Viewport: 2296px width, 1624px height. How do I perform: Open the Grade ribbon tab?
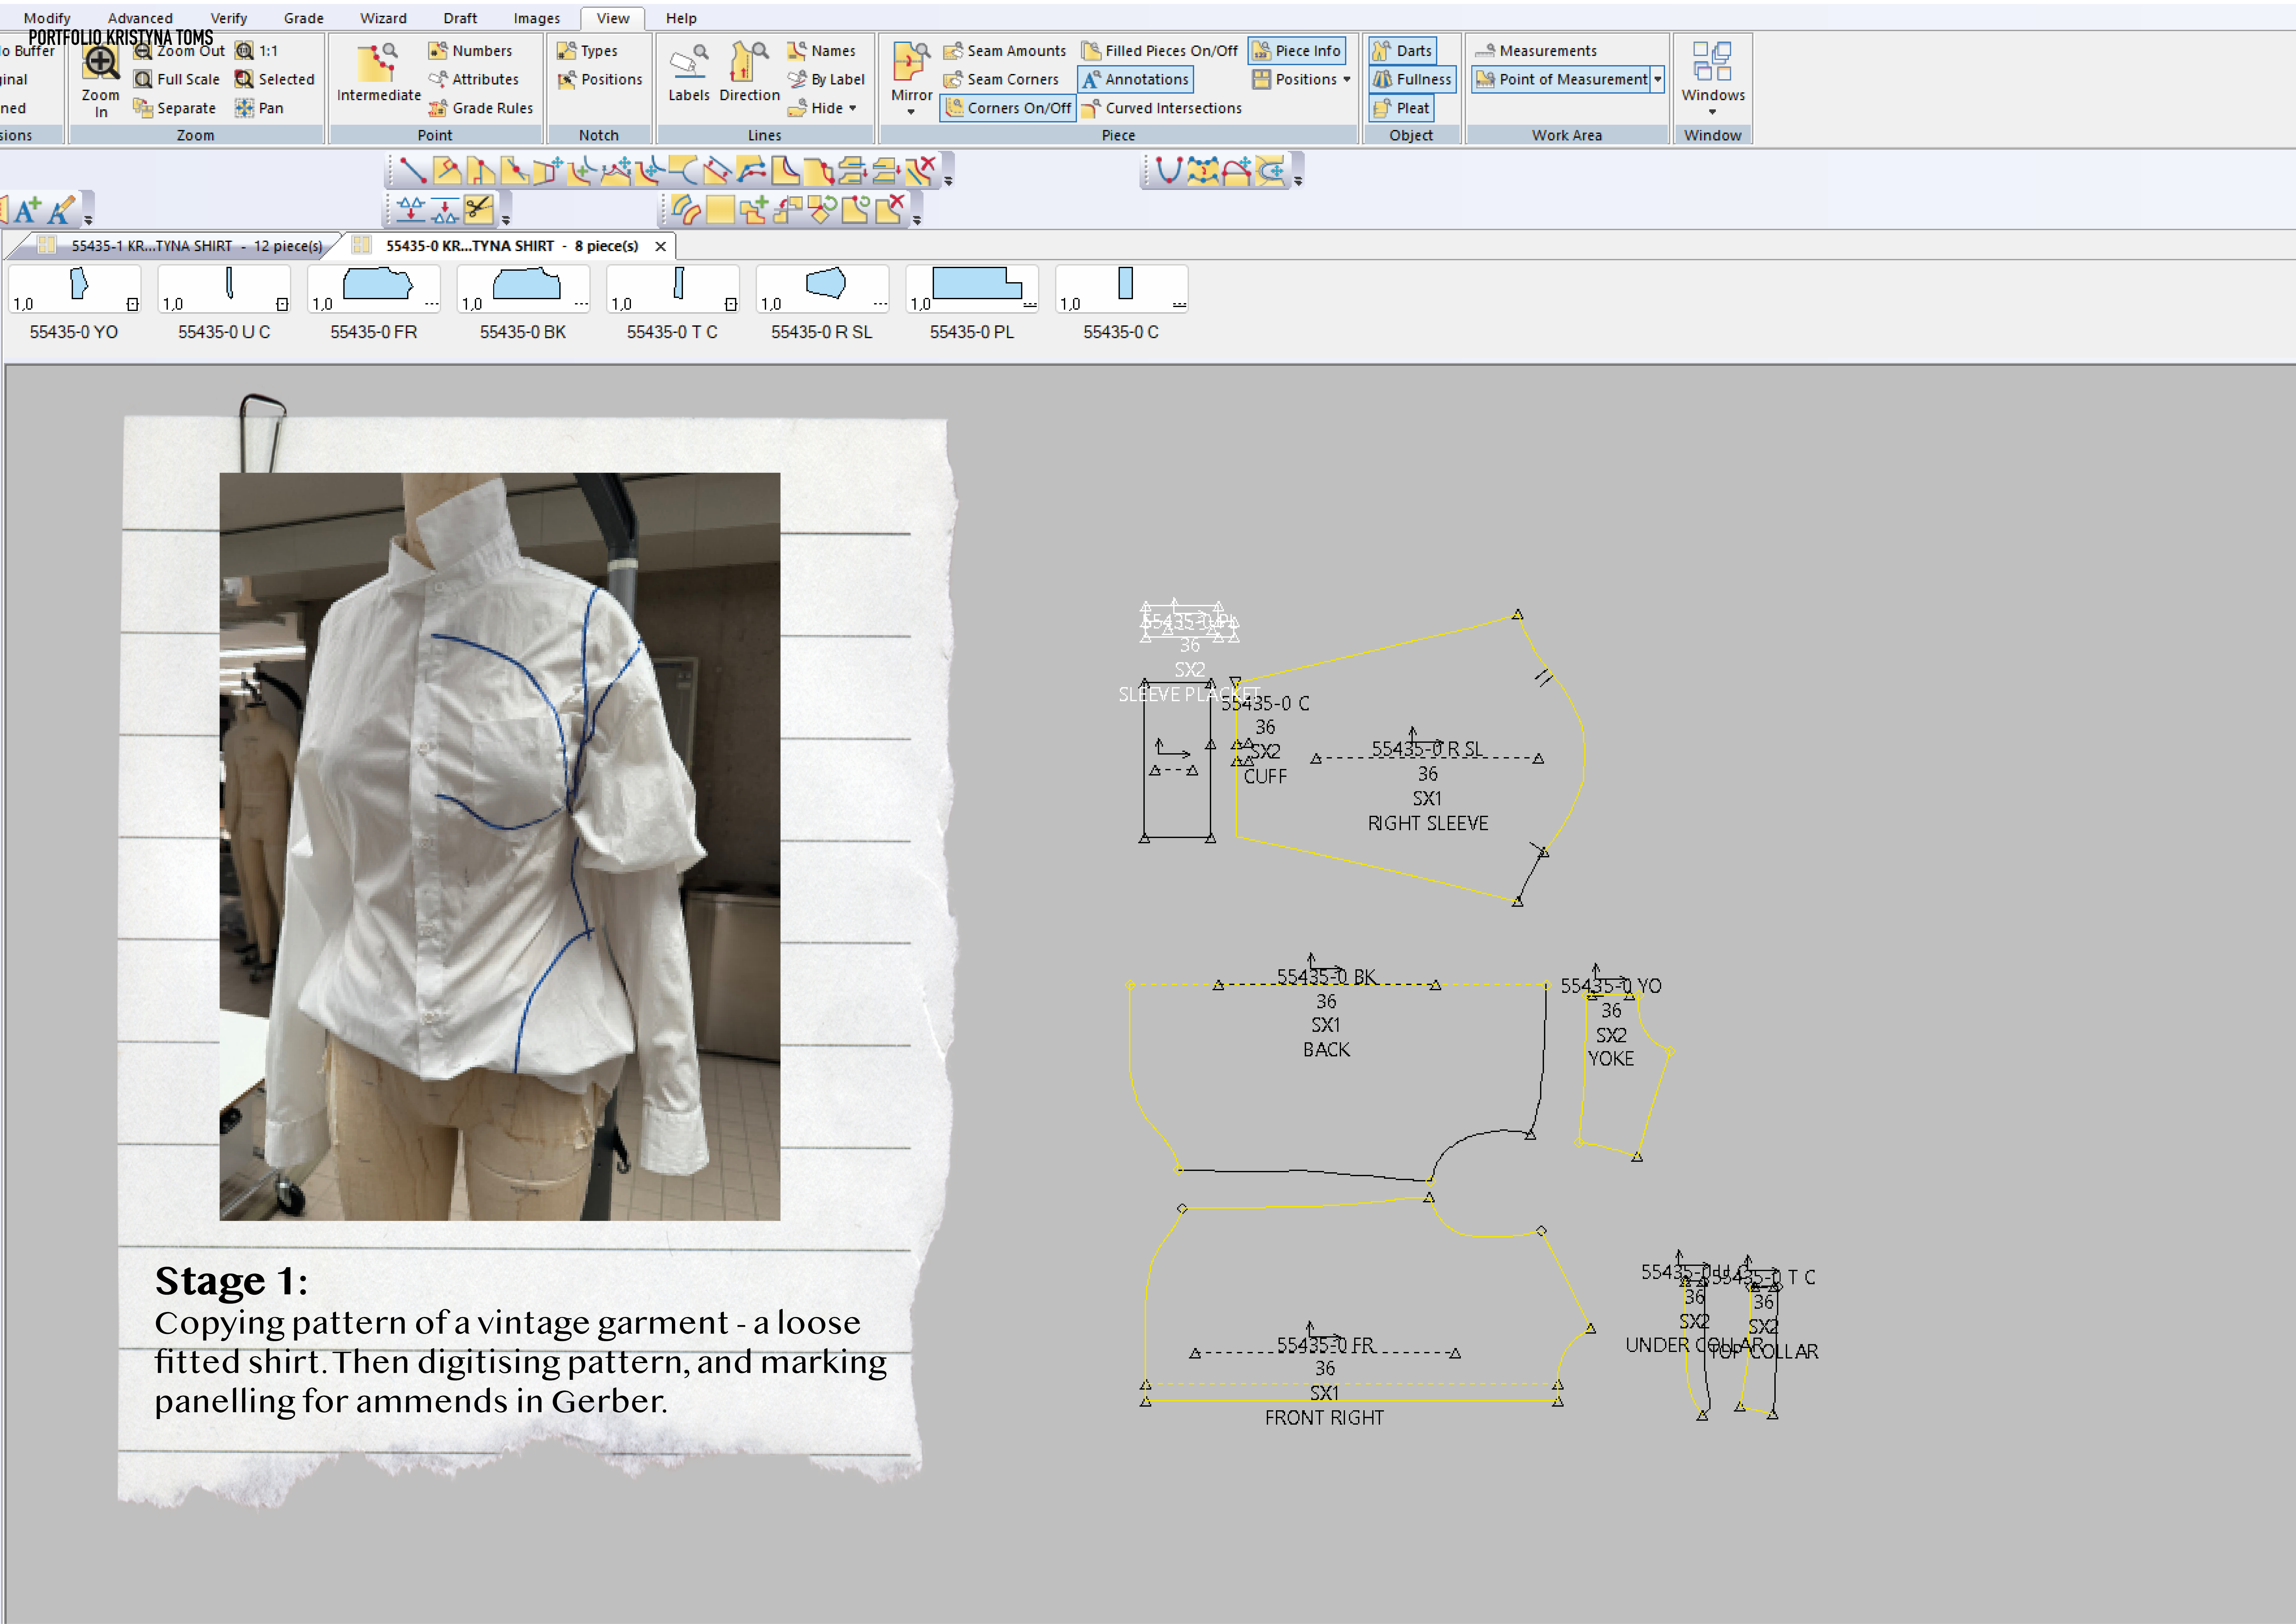pyautogui.click(x=303, y=18)
